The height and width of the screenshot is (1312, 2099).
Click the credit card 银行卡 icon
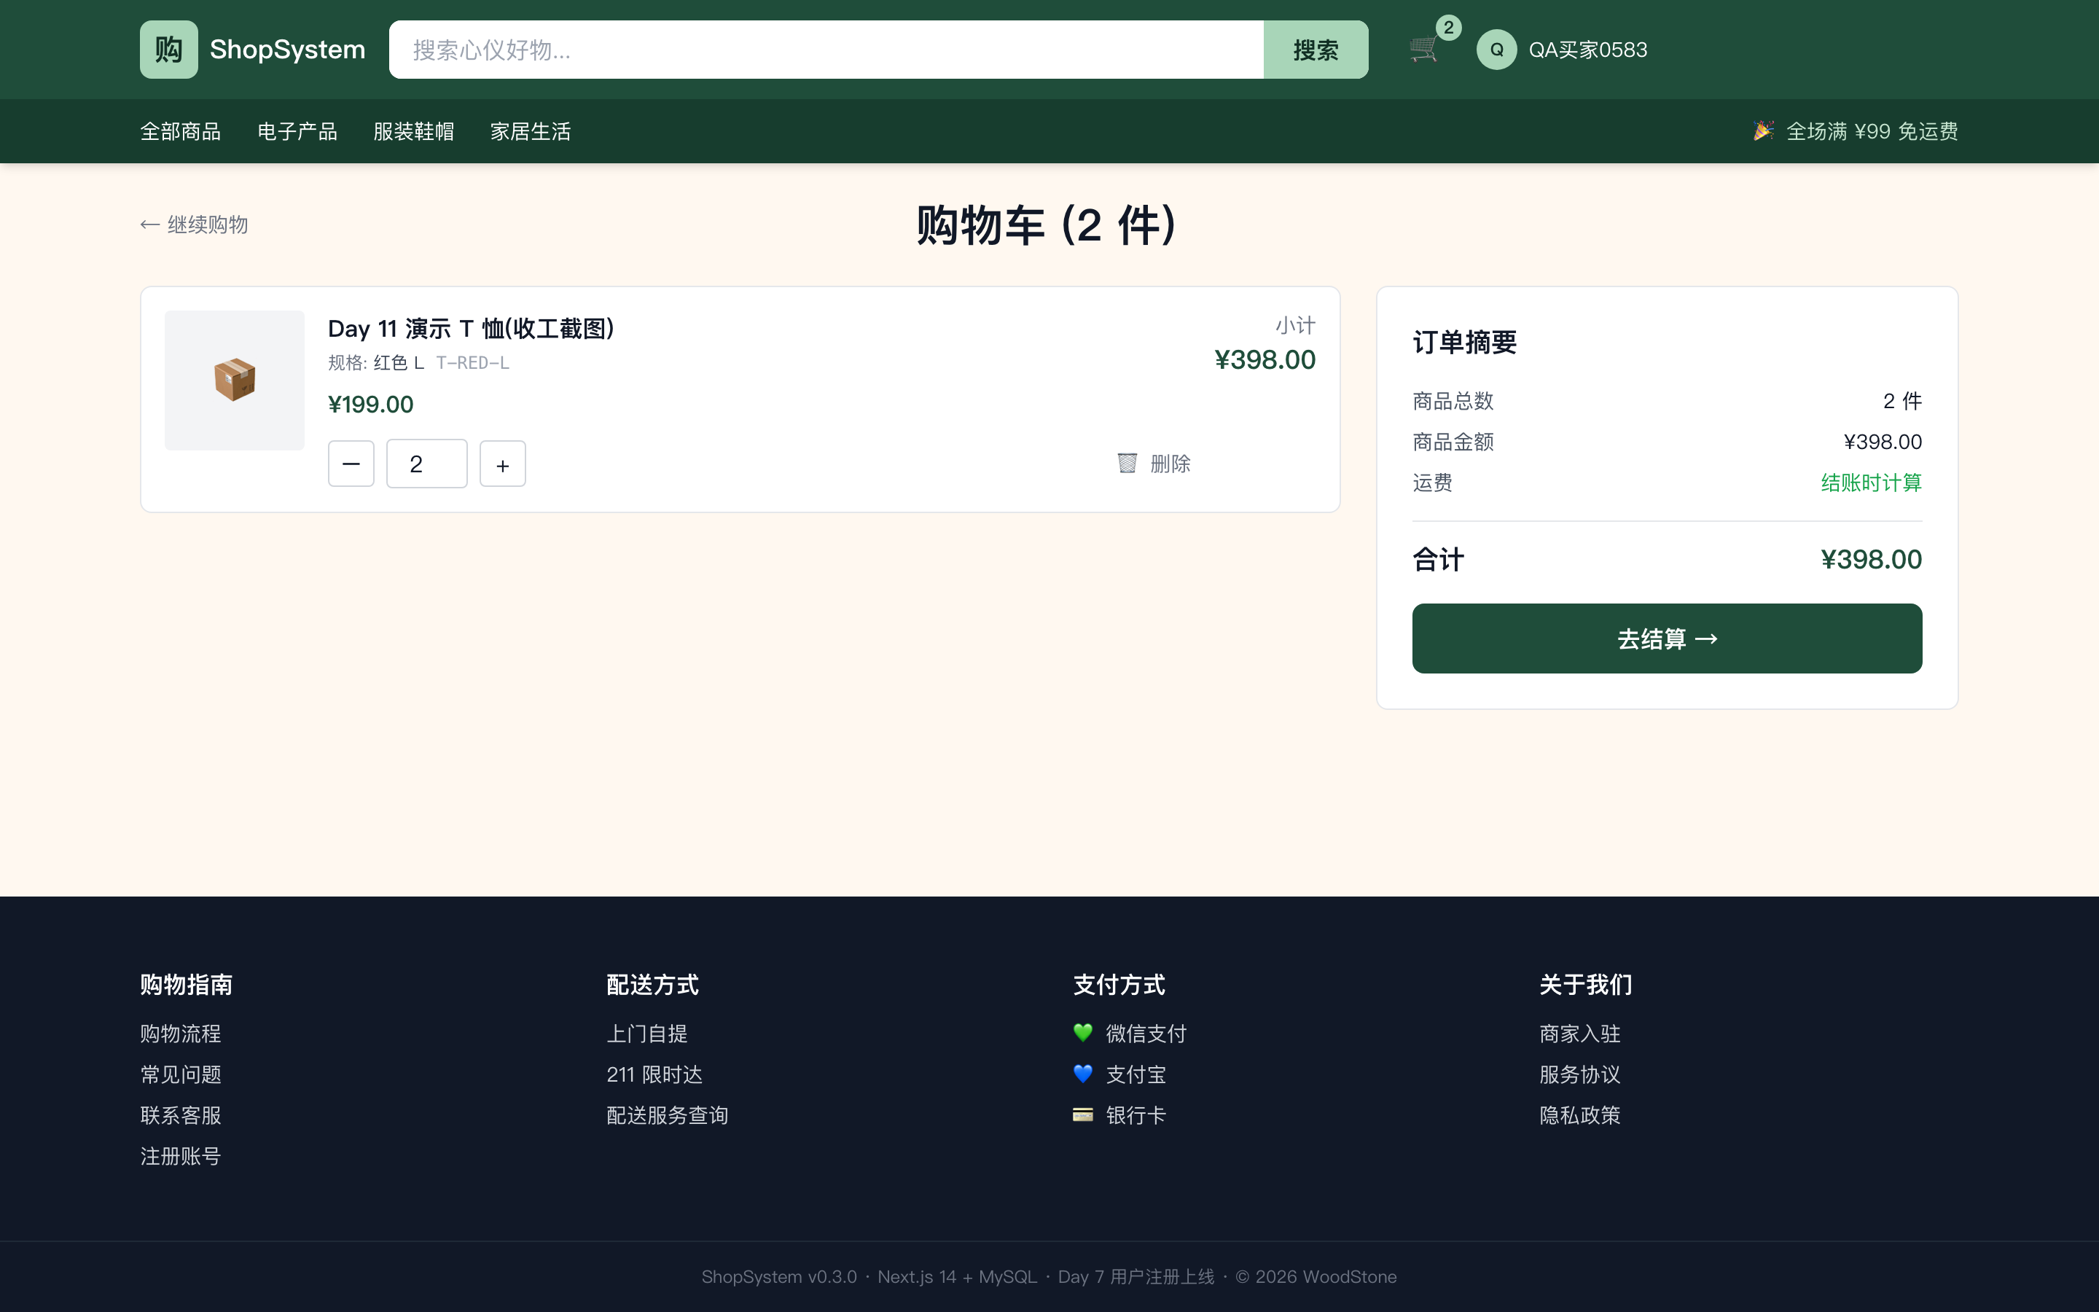pyautogui.click(x=1082, y=1114)
